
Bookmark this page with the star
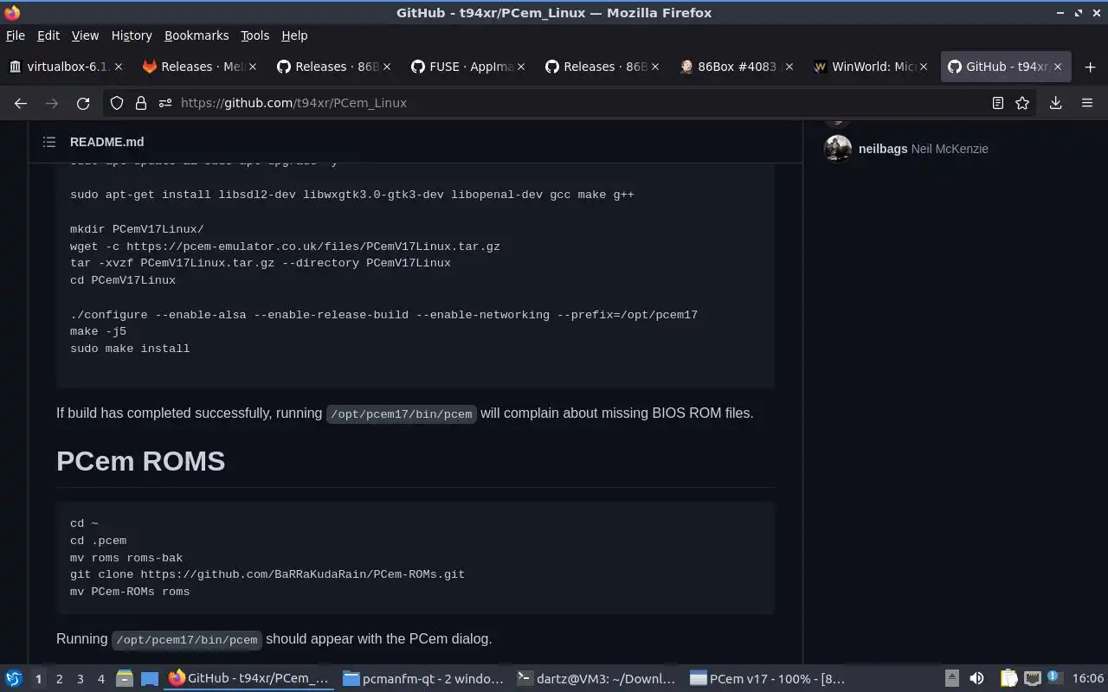(x=1022, y=103)
